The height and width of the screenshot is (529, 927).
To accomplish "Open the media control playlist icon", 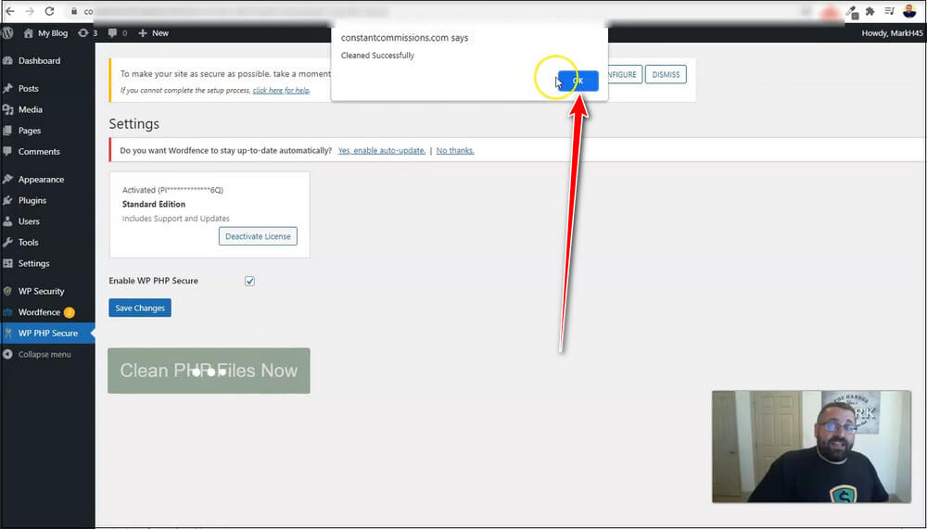I will click(889, 11).
